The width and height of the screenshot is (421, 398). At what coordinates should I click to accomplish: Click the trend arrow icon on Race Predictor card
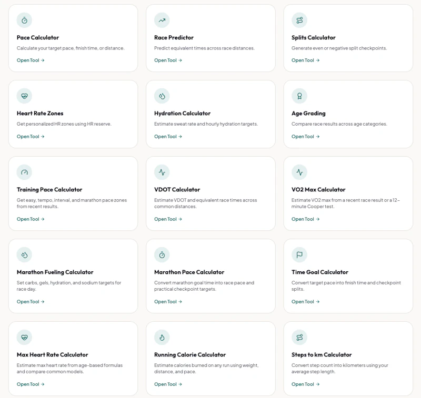pyautogui.click(x=162, y=20)
